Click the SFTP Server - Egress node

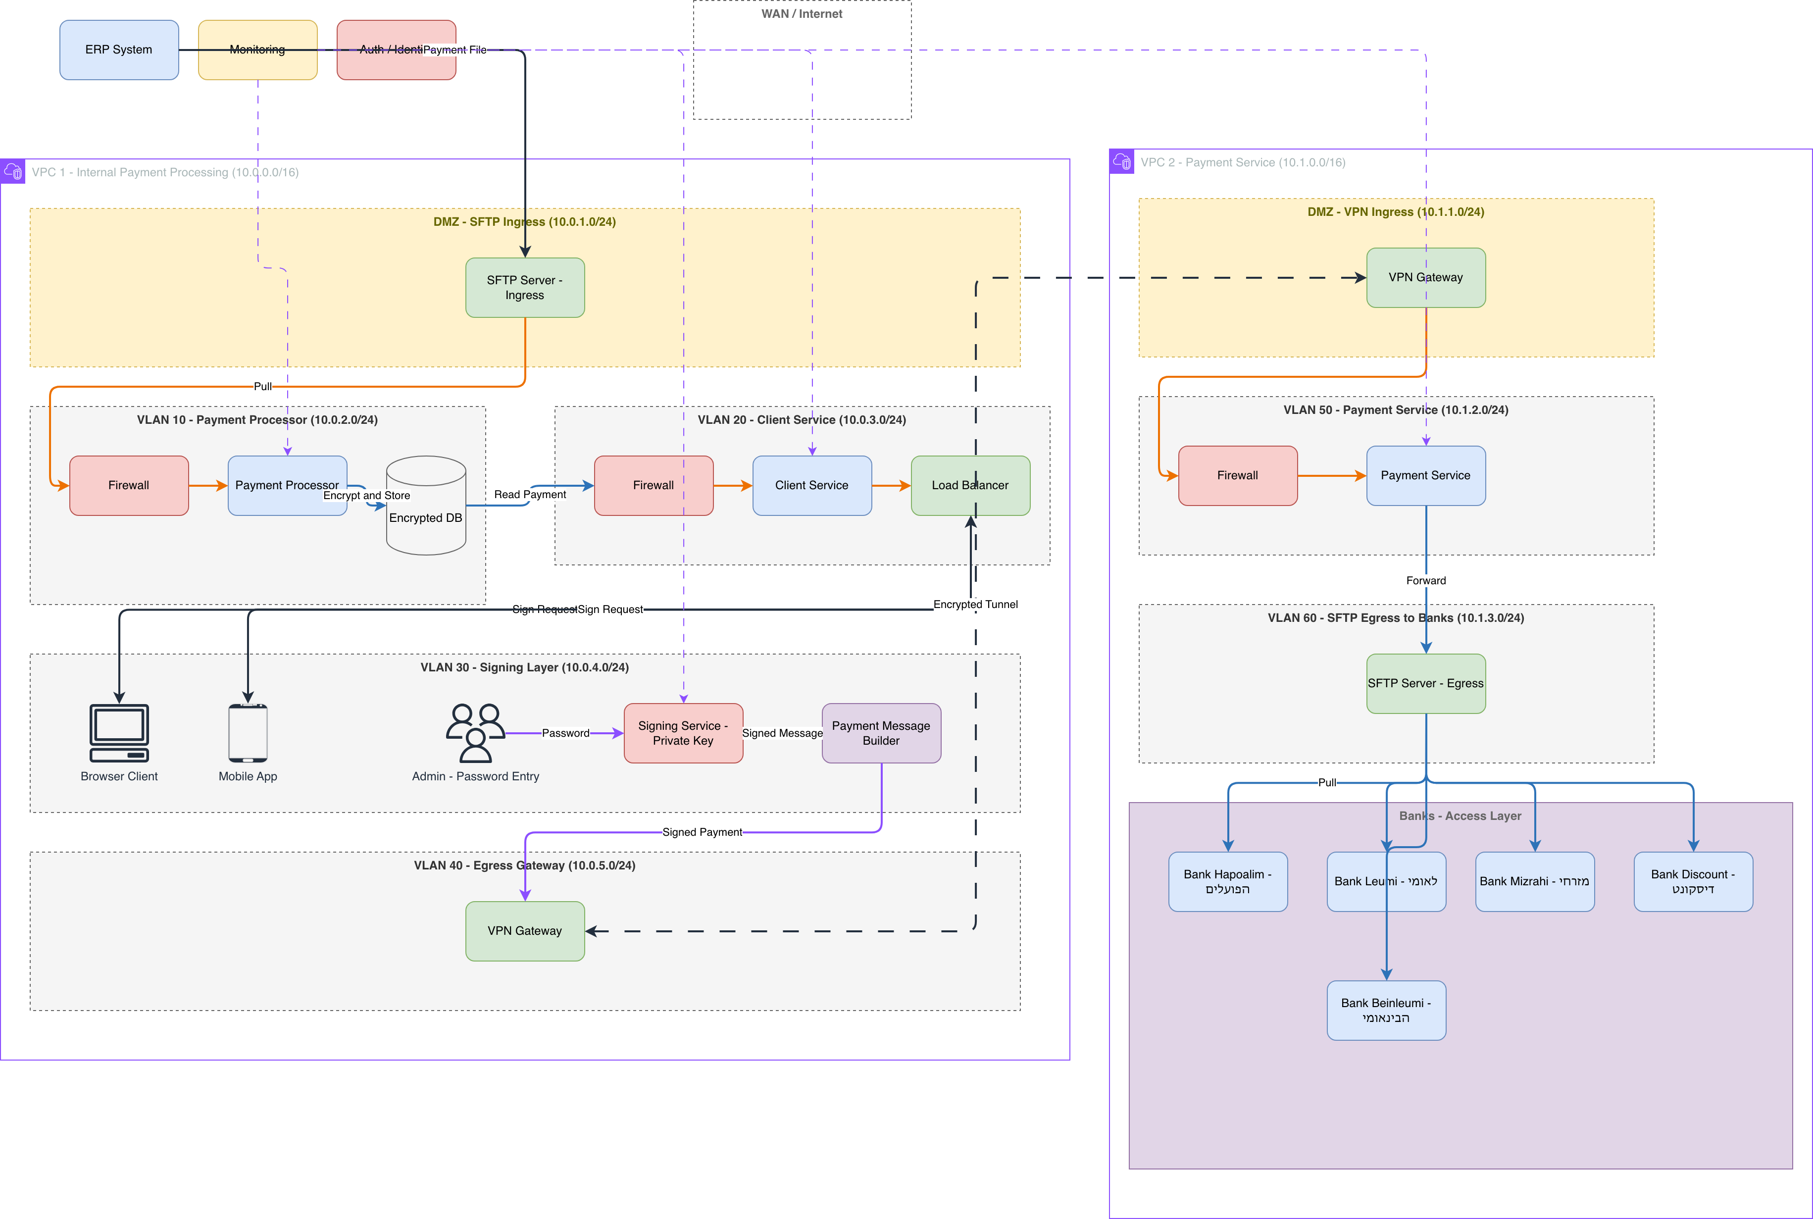[1426, 683]
